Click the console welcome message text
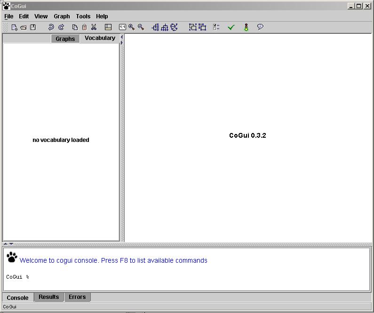This screenshot has width=374, height=313. (x=113, y=260)
